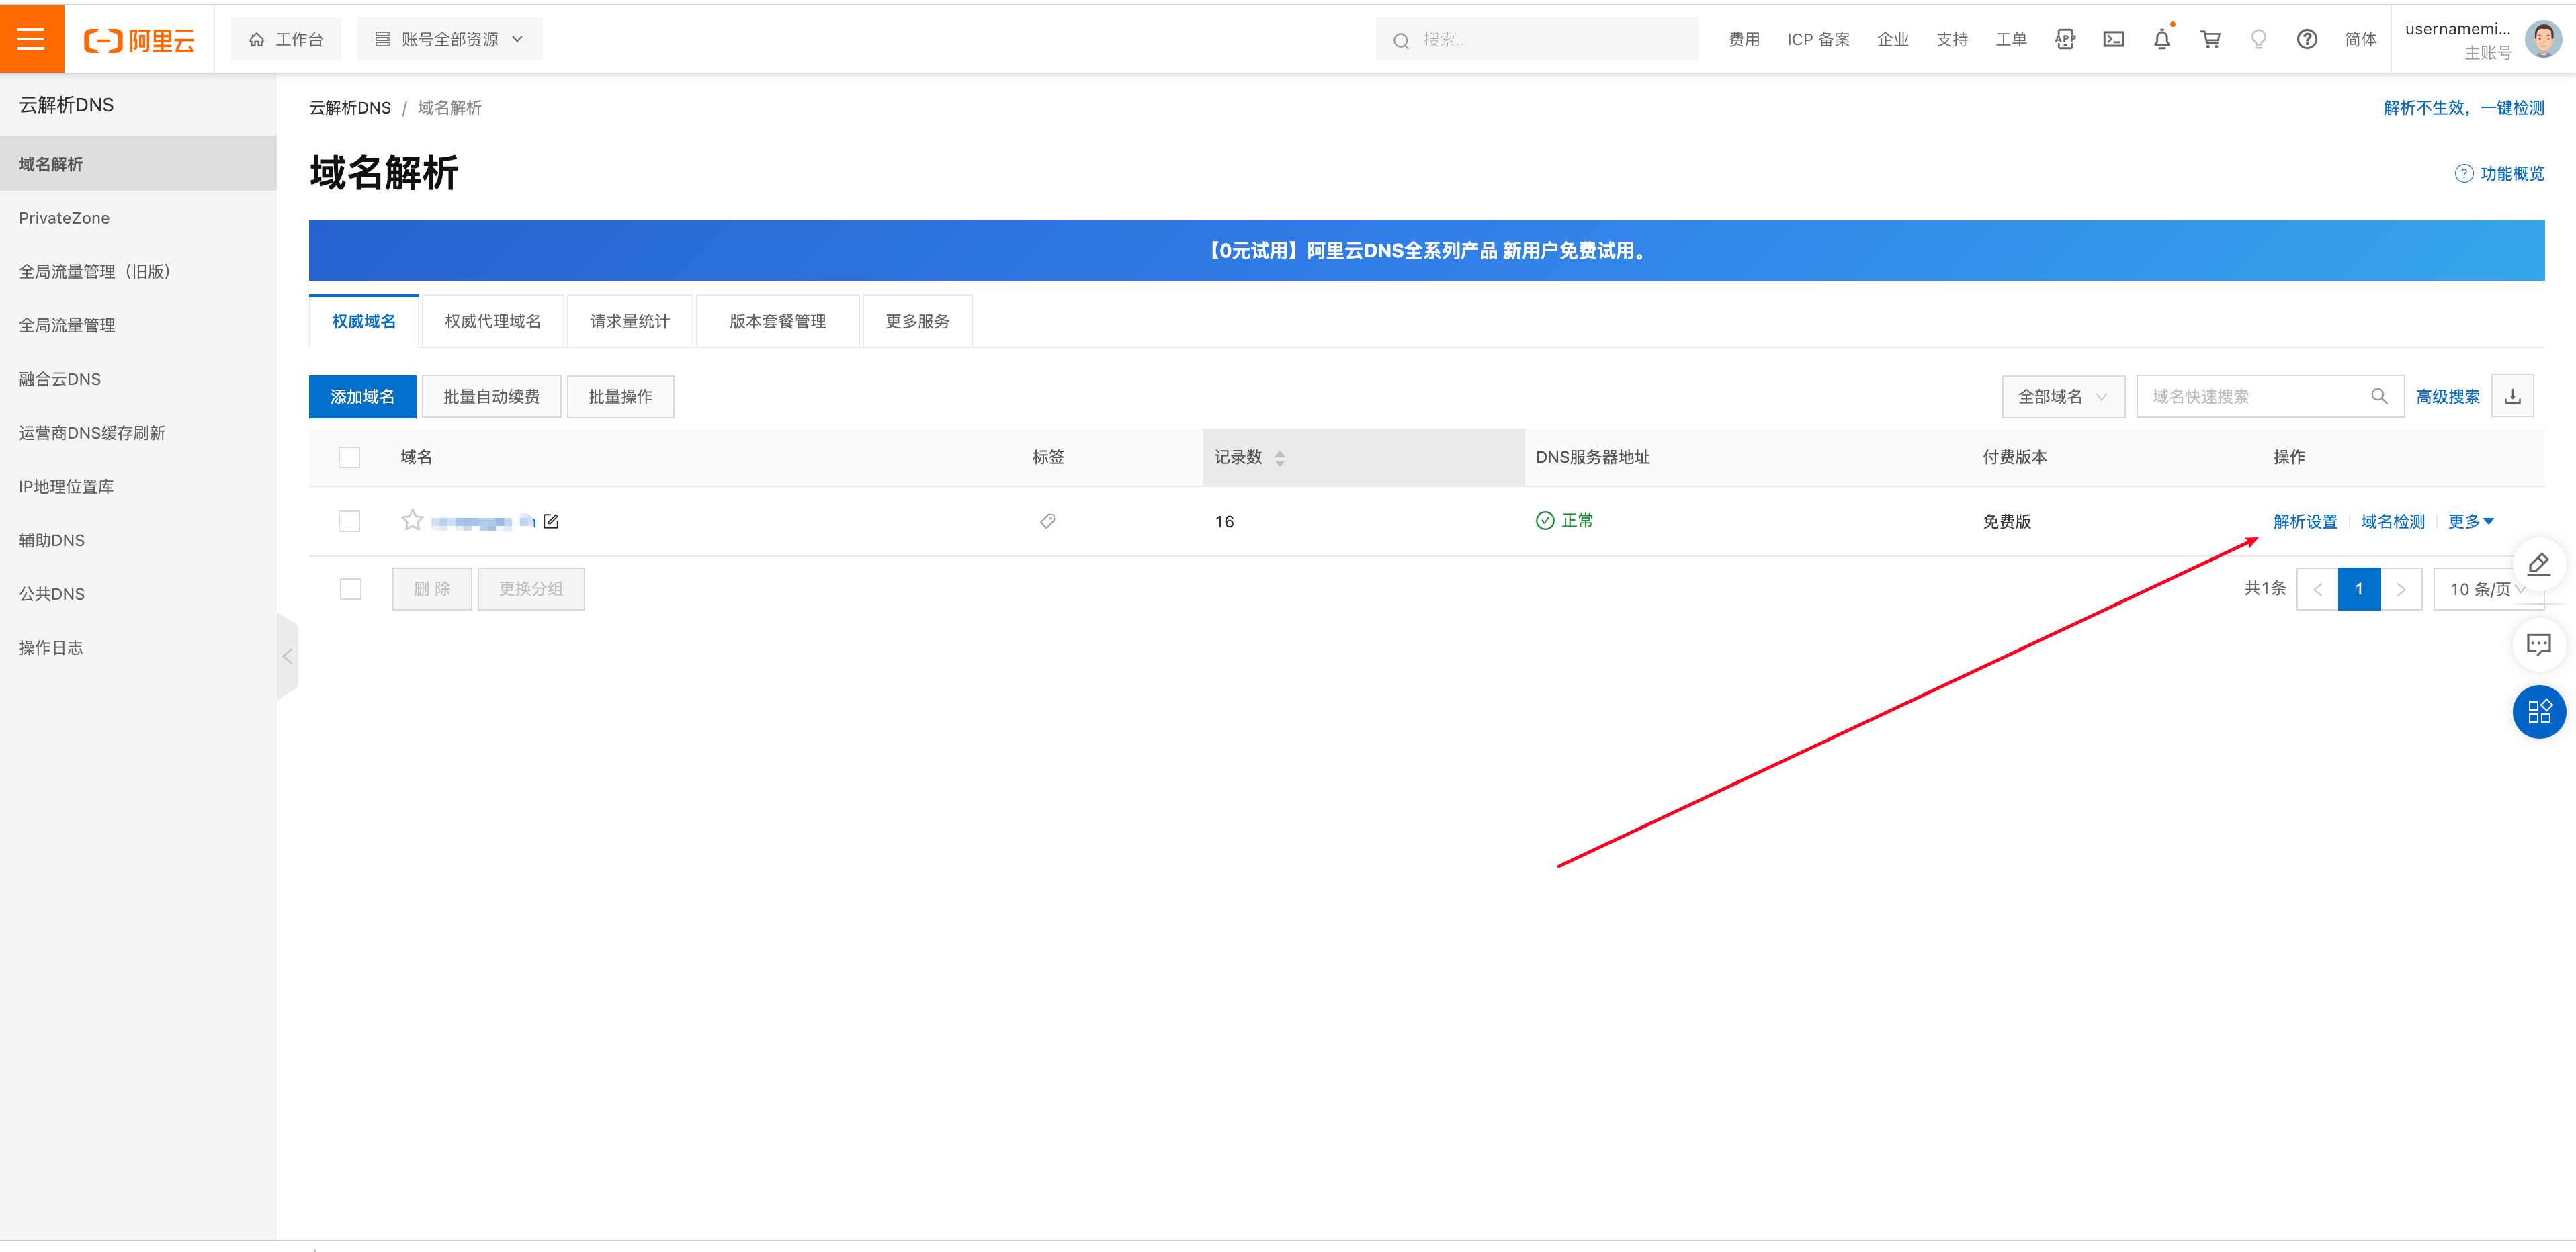This screenshot has width=2576, height=1252.
Task: Star the domain as favorite
Action: (412, 520)
